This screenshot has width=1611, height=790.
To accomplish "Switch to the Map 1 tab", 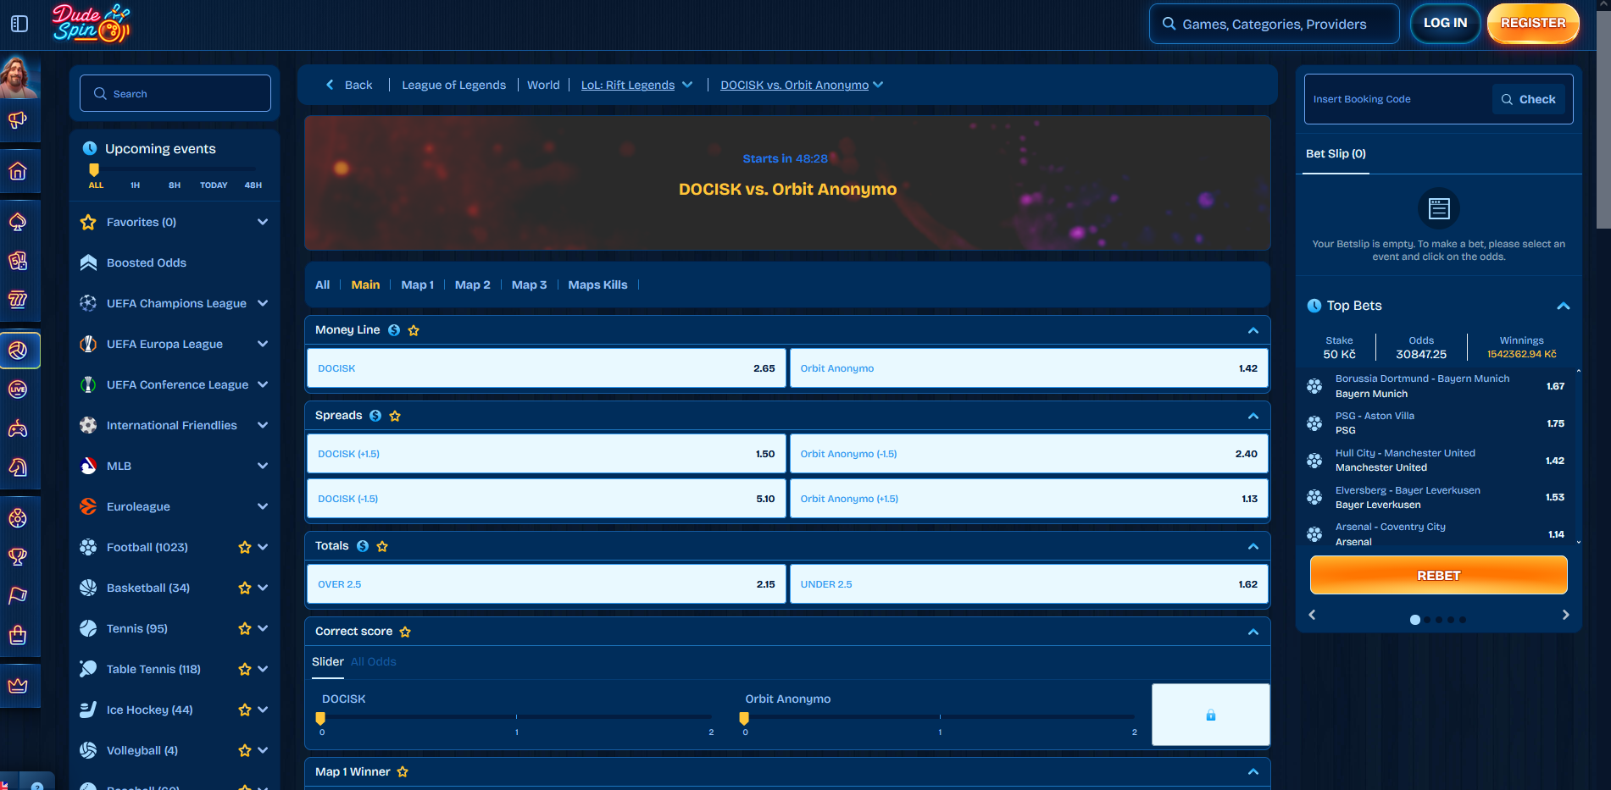I will [x=417, y=285].
